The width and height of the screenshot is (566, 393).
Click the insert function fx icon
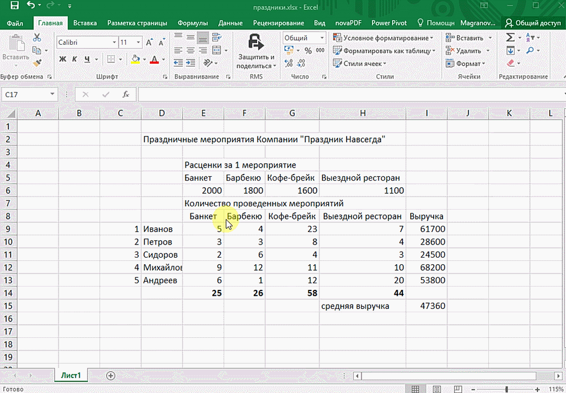(125, 94)
